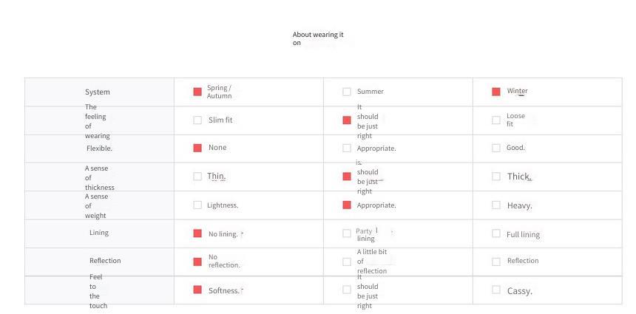This screenshot has width=636, height=314.
Task: Click the System row header cell
Action: (x=99, y=92)
